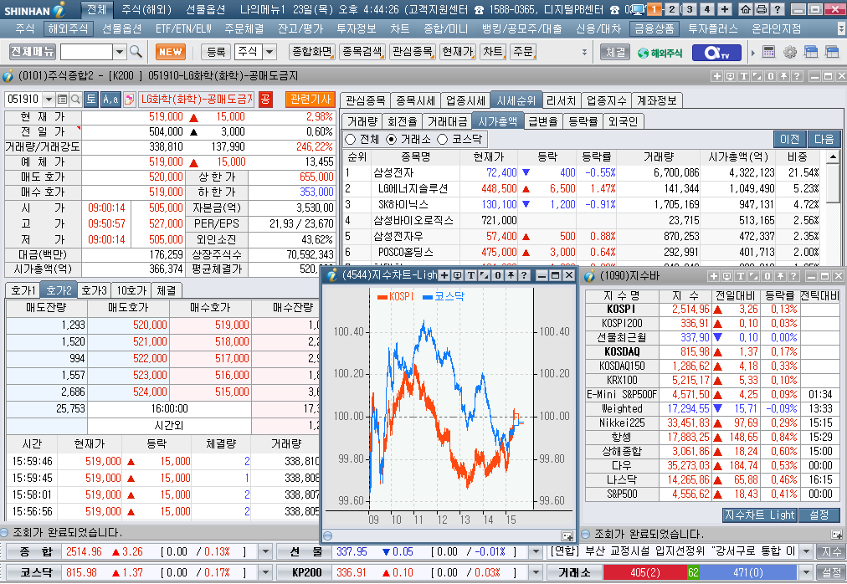Click the blue 471(0) advancing stocks bar

tap(748, 572)
